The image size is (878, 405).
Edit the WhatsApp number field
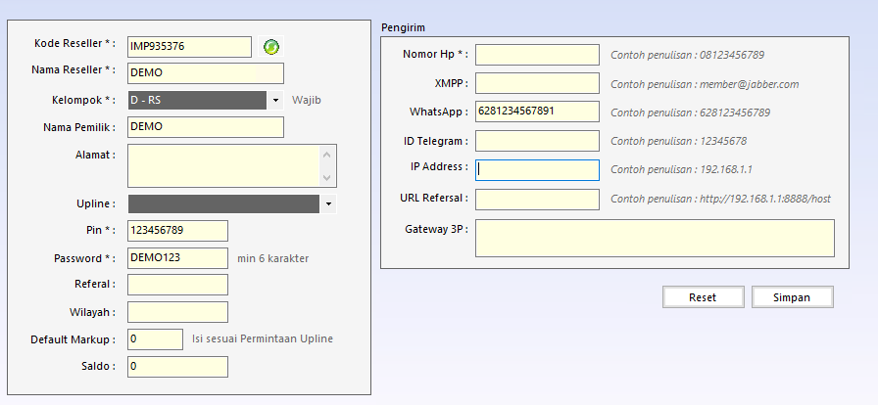[537, 112]
